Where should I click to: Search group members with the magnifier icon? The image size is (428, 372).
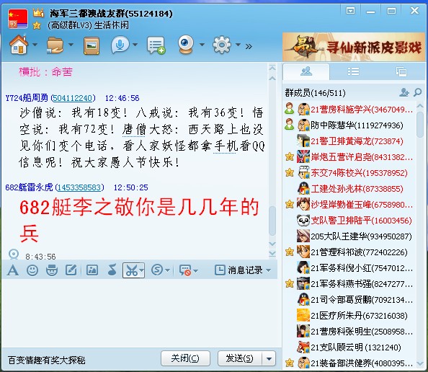pos(417,92)
